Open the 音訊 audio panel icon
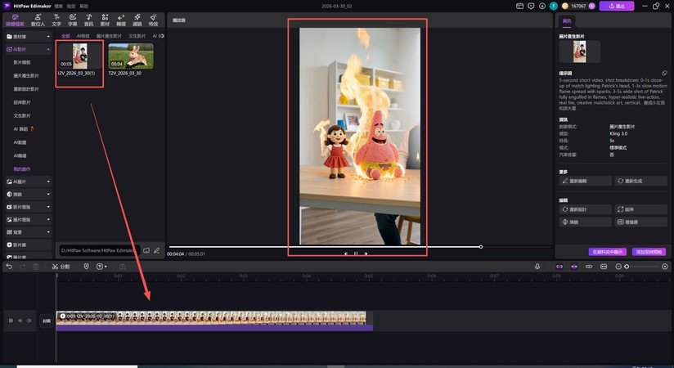Viewport: 674px width, 368px height. pos(88,17)
